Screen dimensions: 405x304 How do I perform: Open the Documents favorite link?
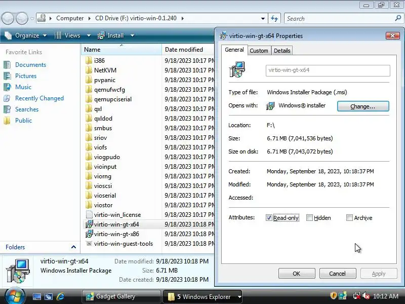pyautogui.click(x=30, y=65)
